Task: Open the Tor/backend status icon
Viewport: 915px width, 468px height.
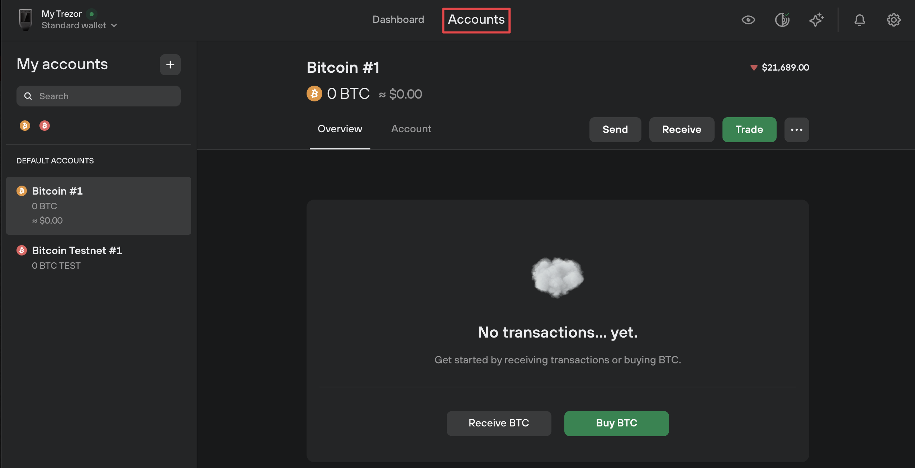Action: (782, 20)
